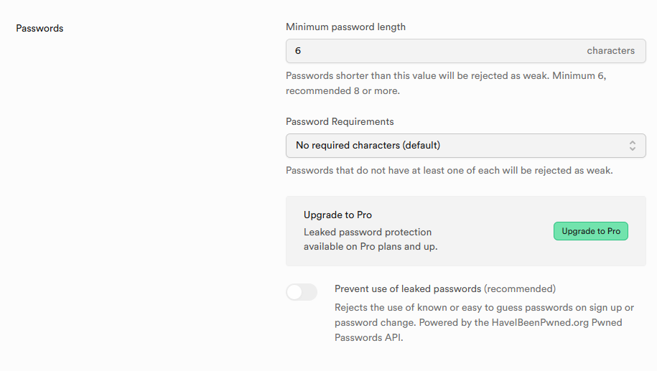Viewport: 657px width, 371px height.
Task: Click the "Upgrade to Pro" banner heading
Action: click(337, 215)
